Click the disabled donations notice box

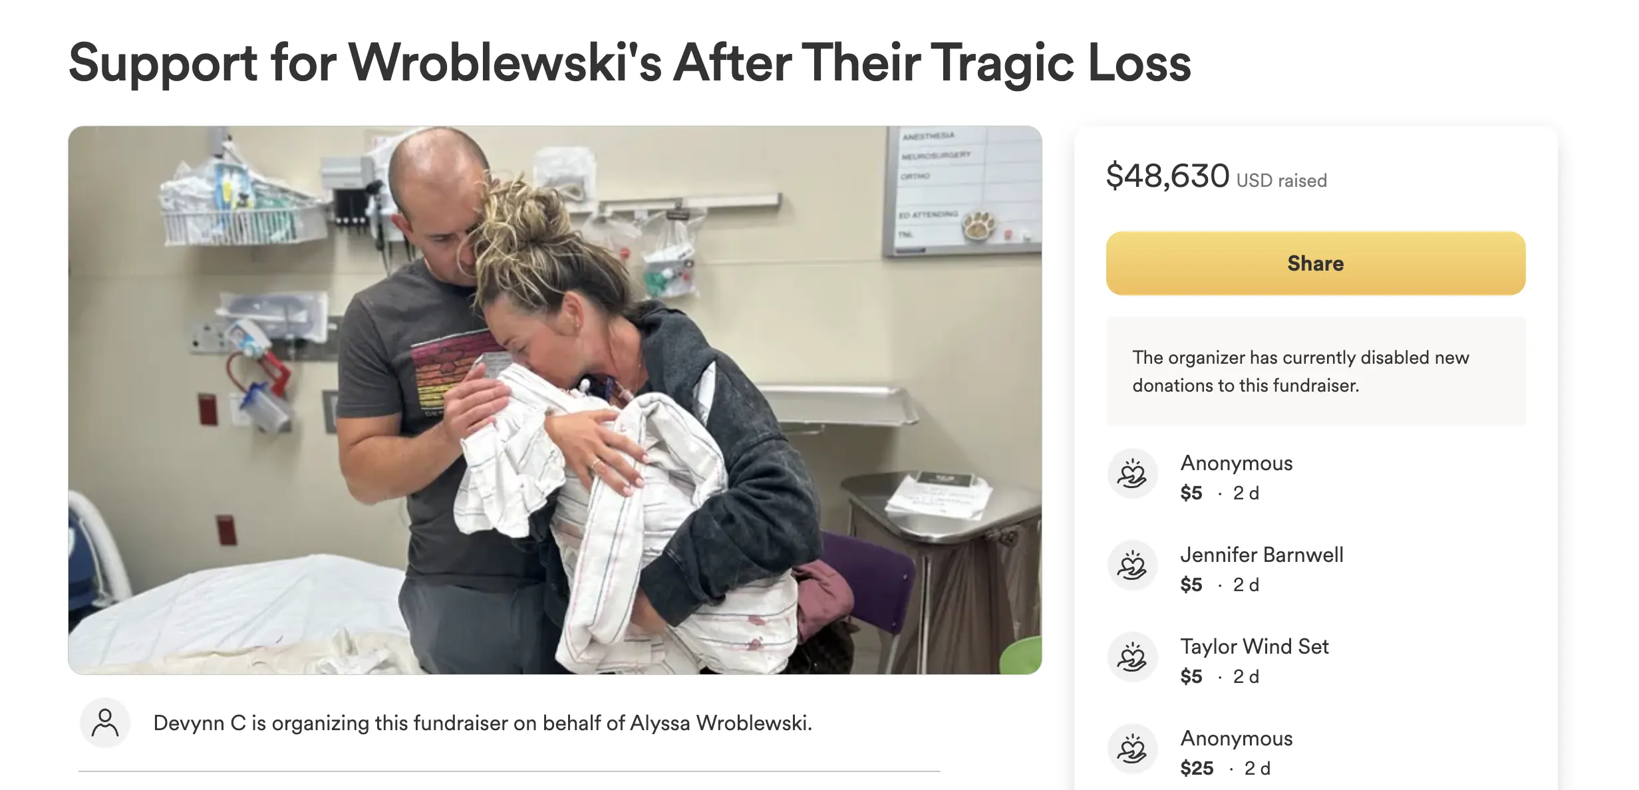(x=1315, y=371)
